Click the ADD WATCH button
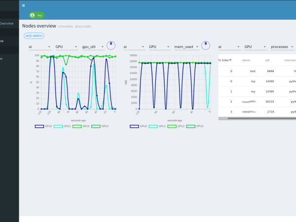The height and width of the screenshot is (222, 296). [x=34, y=36]
